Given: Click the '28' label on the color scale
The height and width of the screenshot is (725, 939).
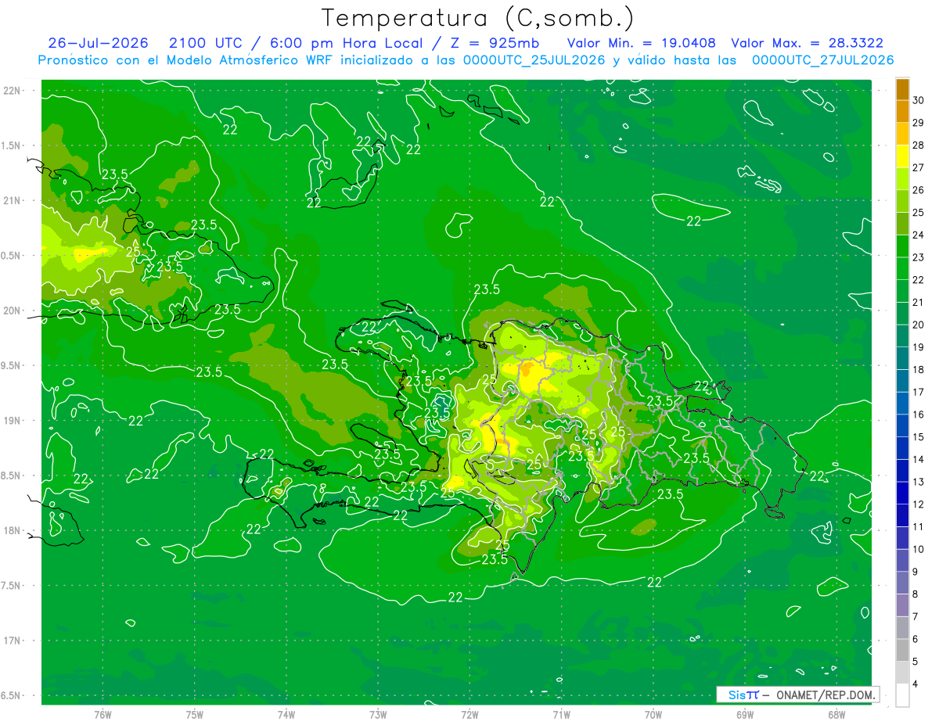Looking at the screenshot, I should tap(918, 145).
